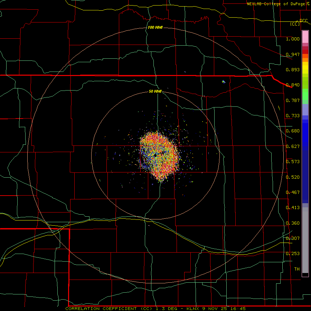Click the radar site at the echo cluster center
Viewport: 311px width, 311px height.
pos(156,156)
